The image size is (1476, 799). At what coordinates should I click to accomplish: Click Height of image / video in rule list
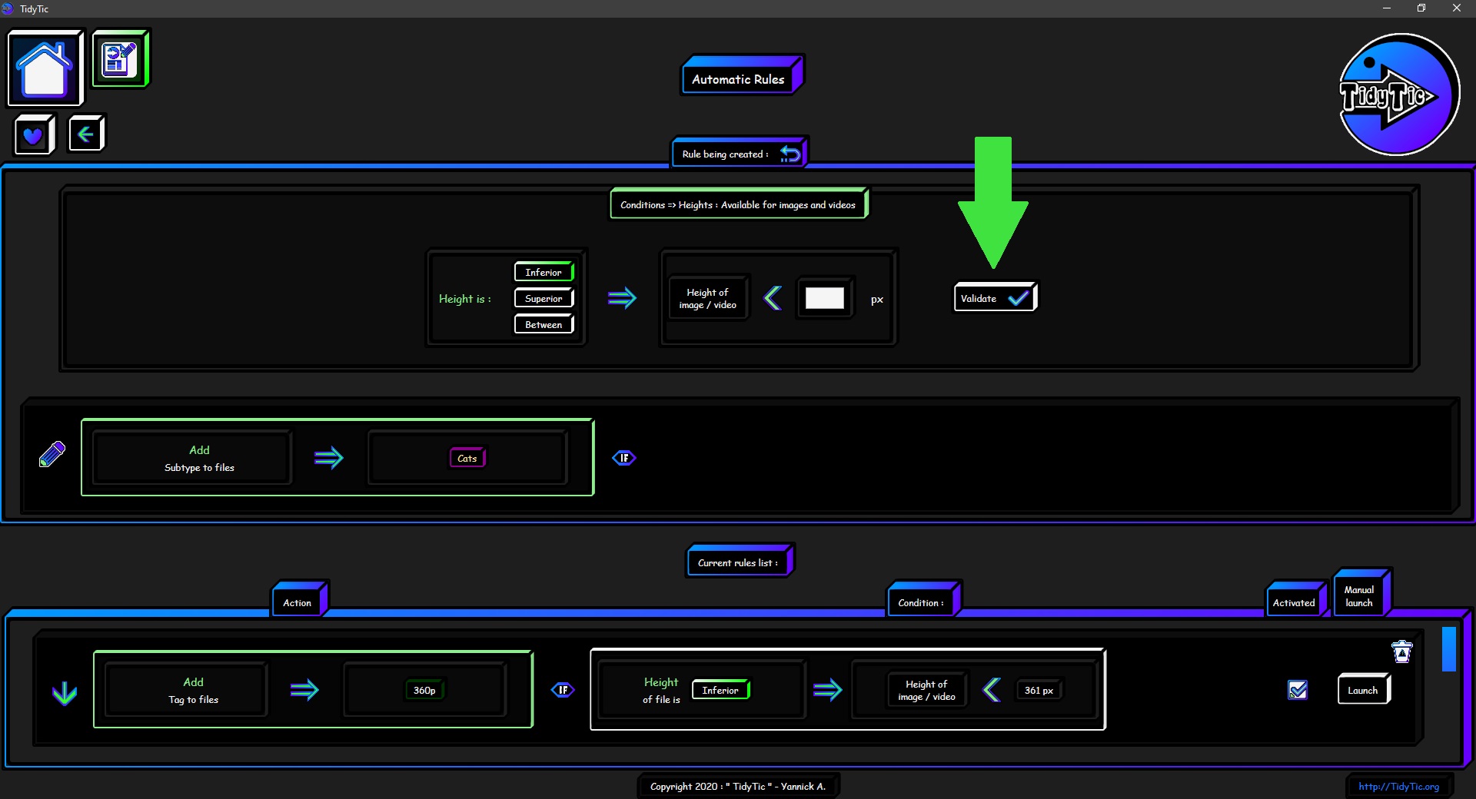coord(927,690)
